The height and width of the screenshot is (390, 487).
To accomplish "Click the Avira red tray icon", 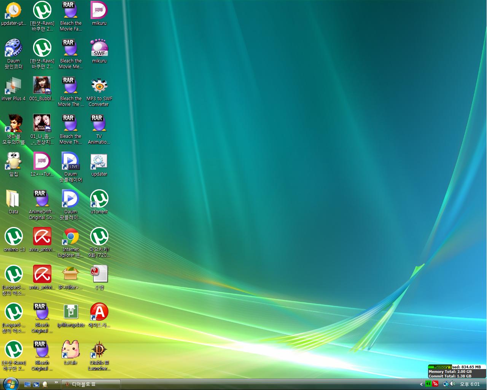I will pyautogui.click(x=435, y=384).
